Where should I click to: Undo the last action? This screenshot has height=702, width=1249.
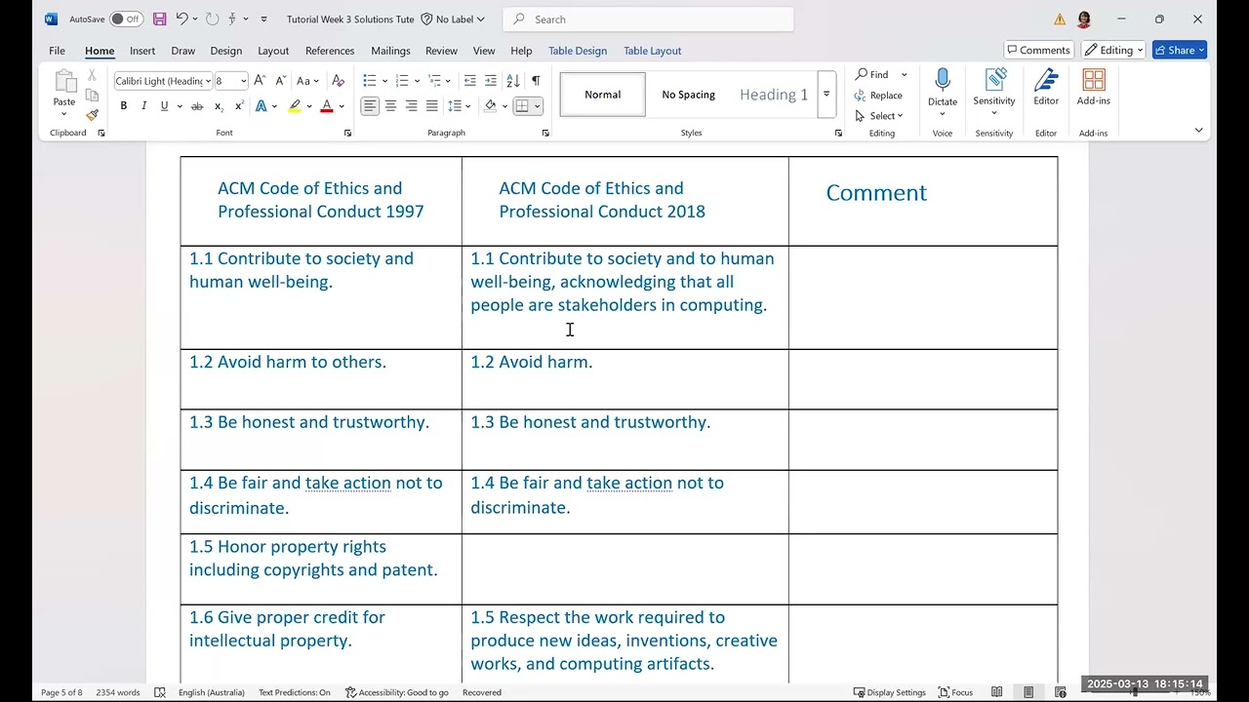[181, 19]
